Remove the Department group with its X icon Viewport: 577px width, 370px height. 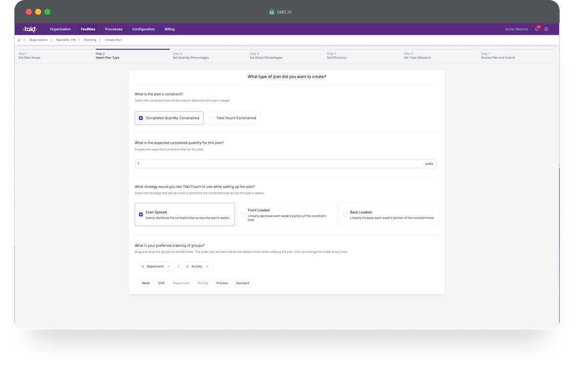[x=168, y=266]
